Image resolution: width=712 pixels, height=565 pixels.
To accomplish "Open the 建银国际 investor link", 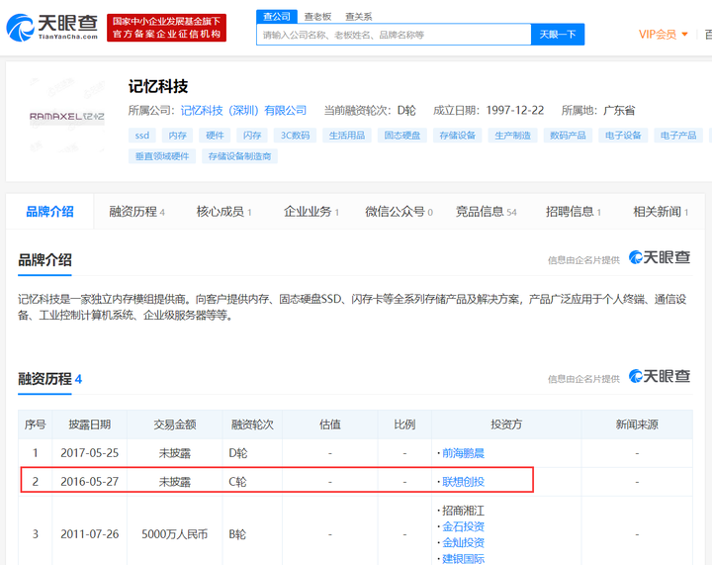I will [x=463, y=558].
